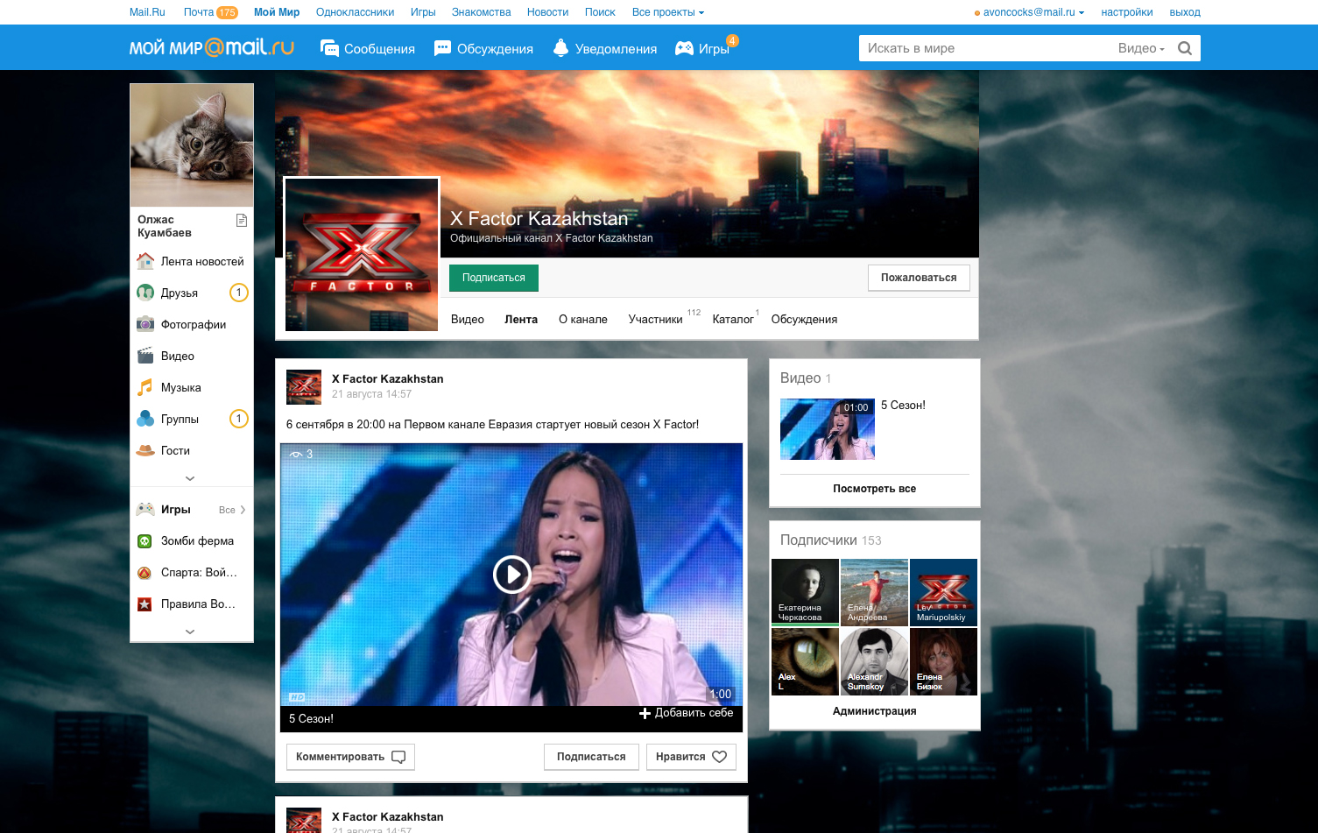The width and height of the screenshot is (1318, 833).
Task: Open Friends icon in sidebar
Action: [x=145, y=293]
